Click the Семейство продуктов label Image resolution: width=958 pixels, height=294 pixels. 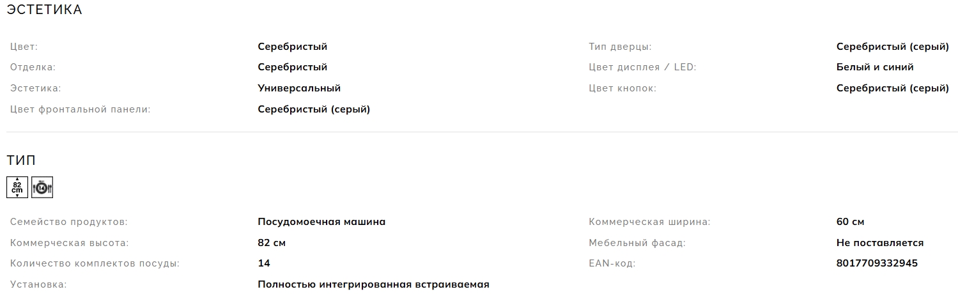[69, 222]
